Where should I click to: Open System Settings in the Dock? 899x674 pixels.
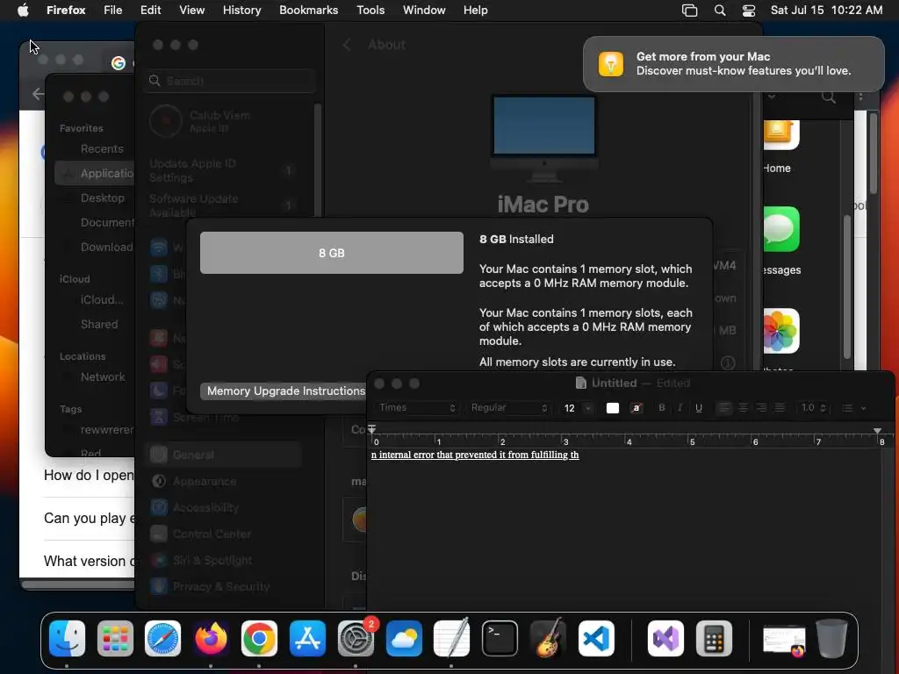tap(356, 638)
